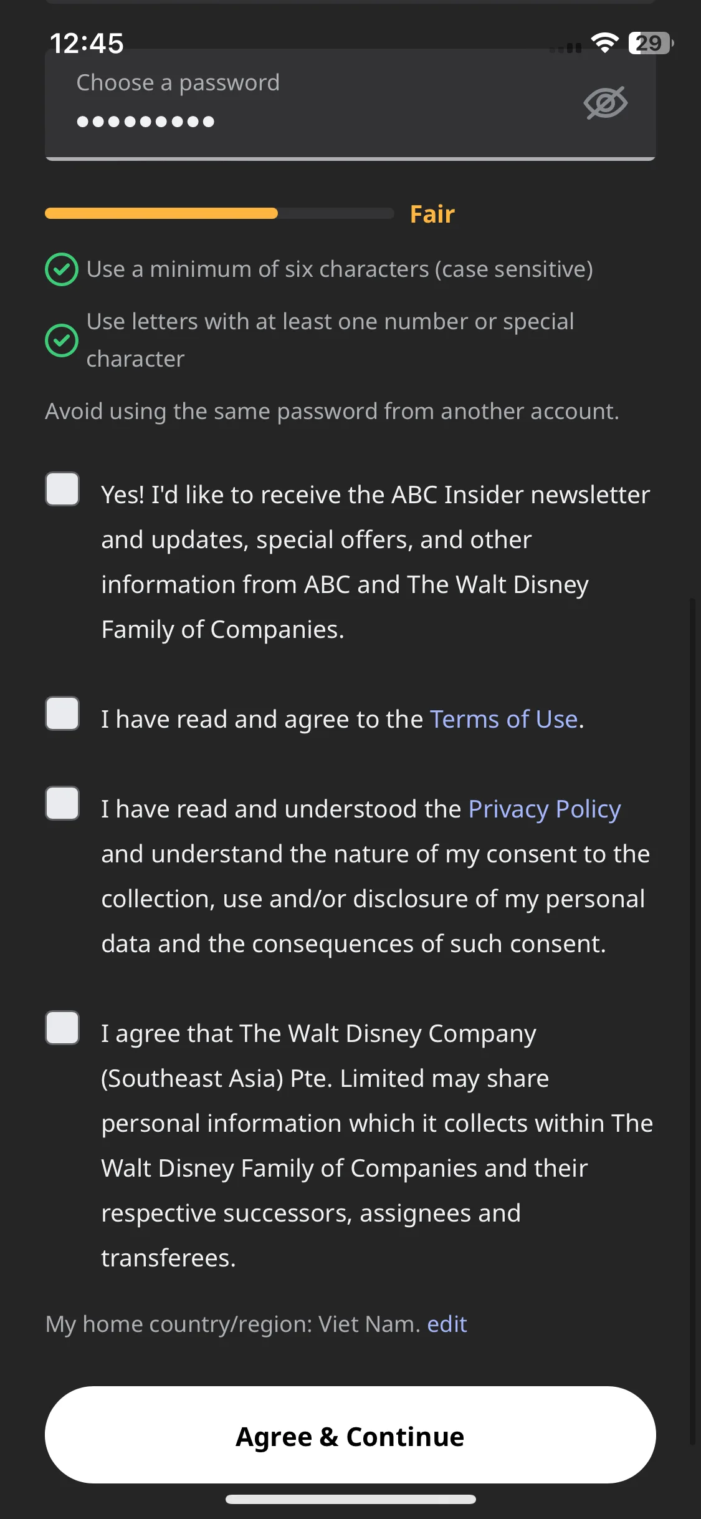Screen dimensions: 701x1519
Task: Click the orange password strength bar
Action: pos(161,213)
